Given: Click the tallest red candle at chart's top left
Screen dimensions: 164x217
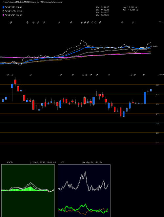Looking at the screenshot, I should (x=15, y=82).
